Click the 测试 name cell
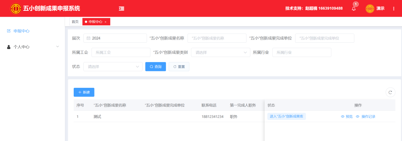Image resolution: width=402 pixels, height=141 pixels. click(98, 117)
